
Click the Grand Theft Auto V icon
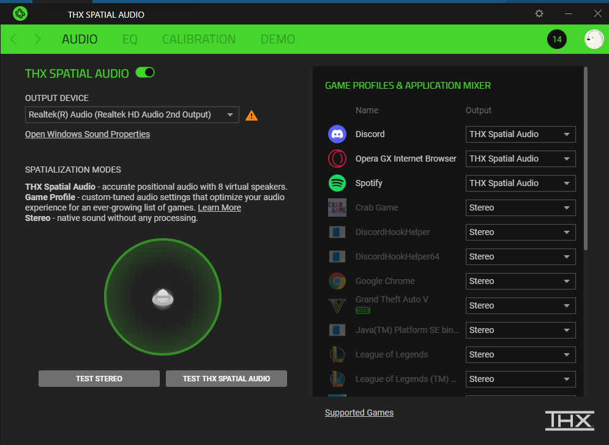337,305
